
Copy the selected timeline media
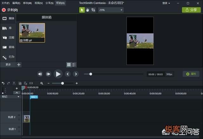coord(20,83)
